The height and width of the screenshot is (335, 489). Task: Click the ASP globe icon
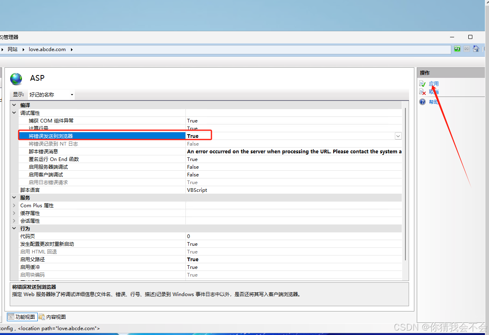pos(17,79)
